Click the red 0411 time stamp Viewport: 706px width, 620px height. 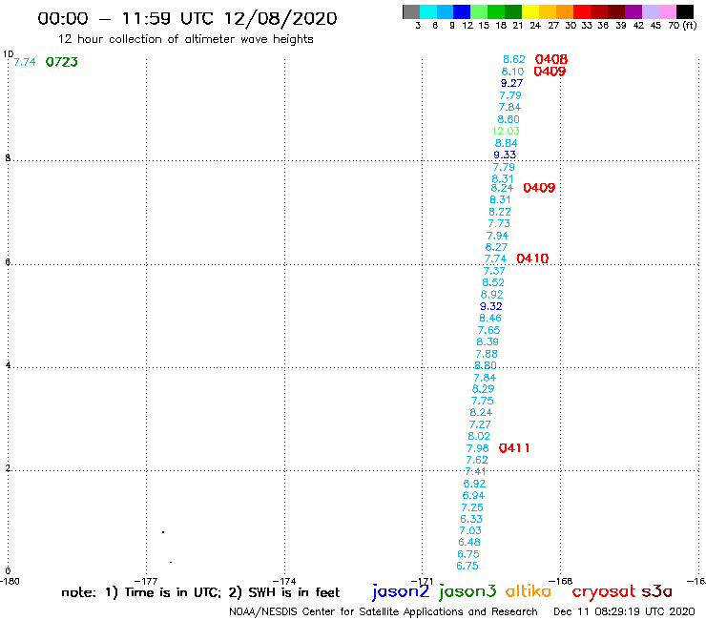pyautogui.click(x=513, y=448)
